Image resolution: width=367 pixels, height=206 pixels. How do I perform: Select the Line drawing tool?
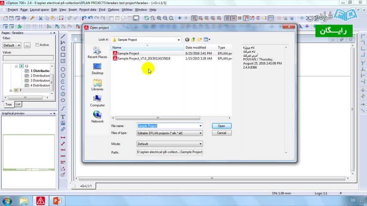tap(63, 36)
